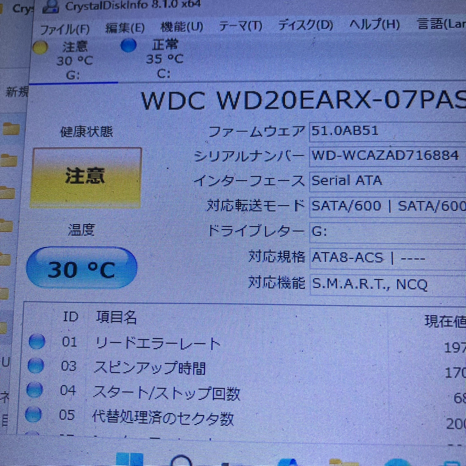Click the features field S.M.A.R.T., NCQ

tap(388, 284)
